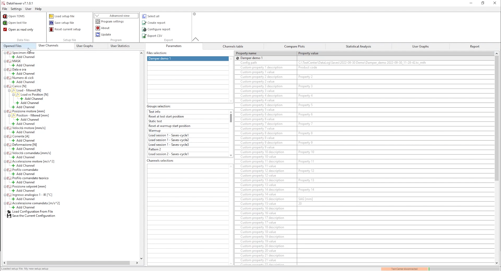Save the setup file

pos(64,23)
